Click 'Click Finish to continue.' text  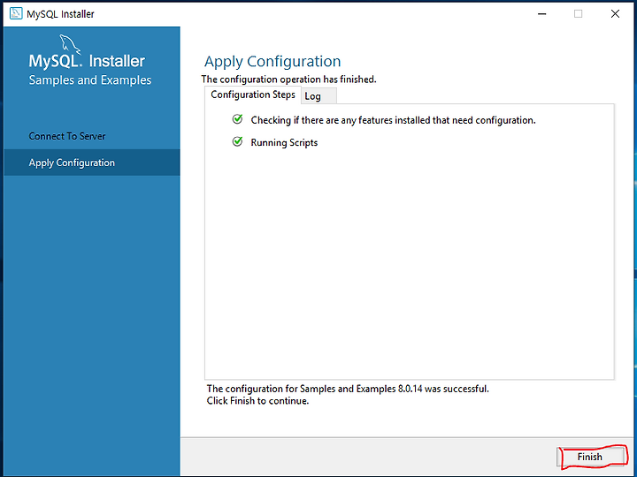[257, 401]
